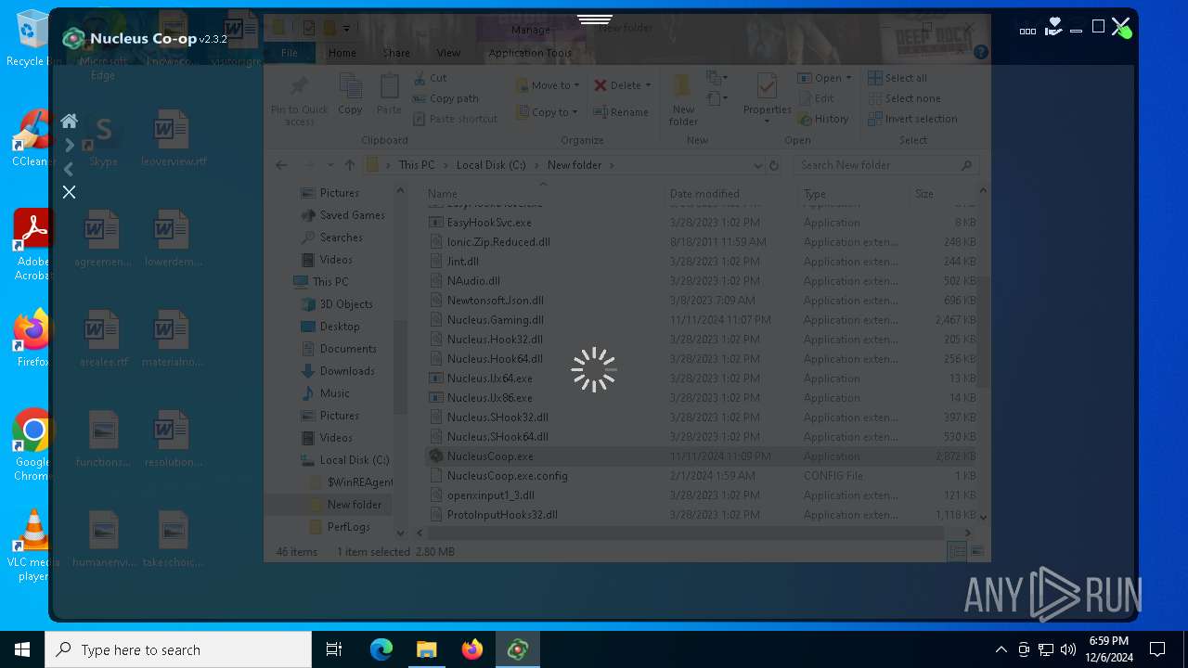Screen dimensions: 1188x668
Task: Open the Move to dropdown in Explorer
Action: tap(548, 85)
